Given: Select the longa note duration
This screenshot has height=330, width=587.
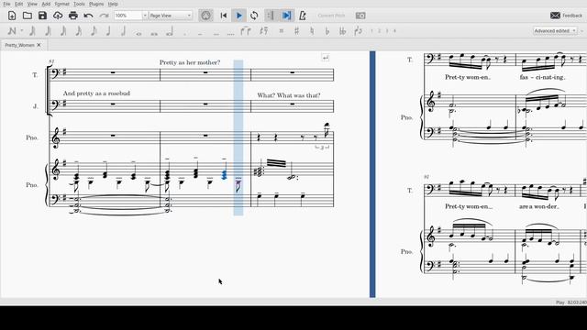Looking at the screenshot, I should tap(170, 31).
